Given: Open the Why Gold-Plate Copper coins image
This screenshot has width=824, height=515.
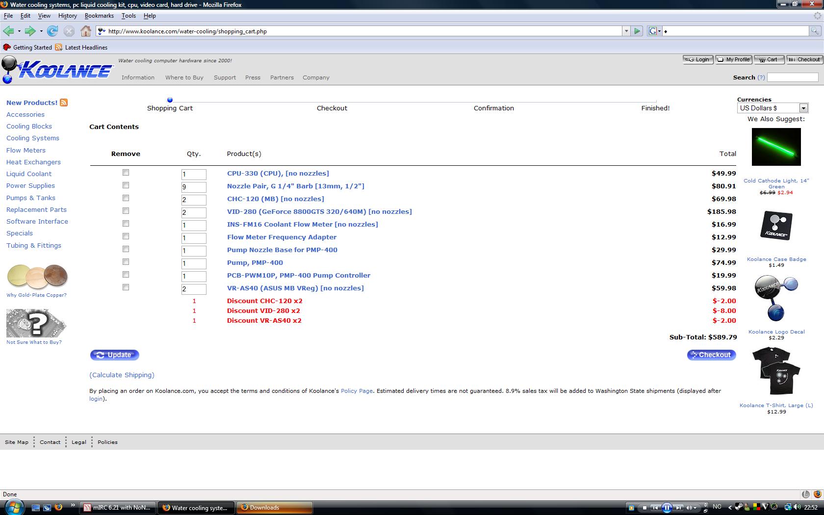Looking at the screenshot, I should (37, 276).
